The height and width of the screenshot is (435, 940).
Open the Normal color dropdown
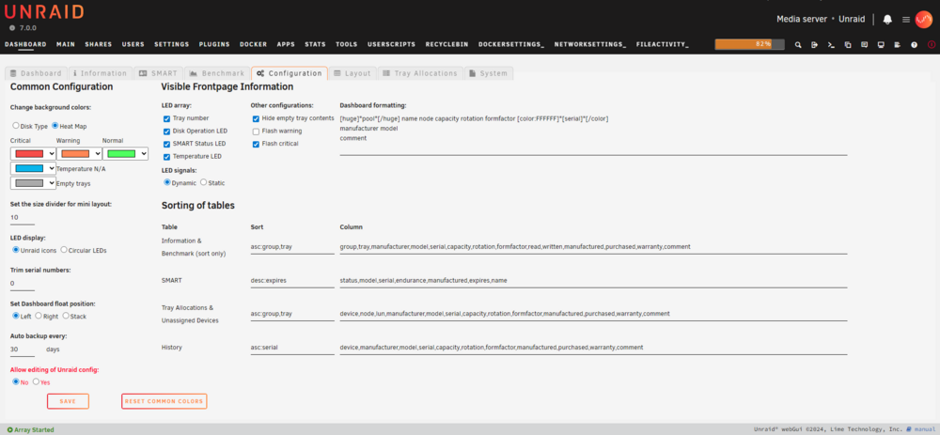tap(125, 153)
